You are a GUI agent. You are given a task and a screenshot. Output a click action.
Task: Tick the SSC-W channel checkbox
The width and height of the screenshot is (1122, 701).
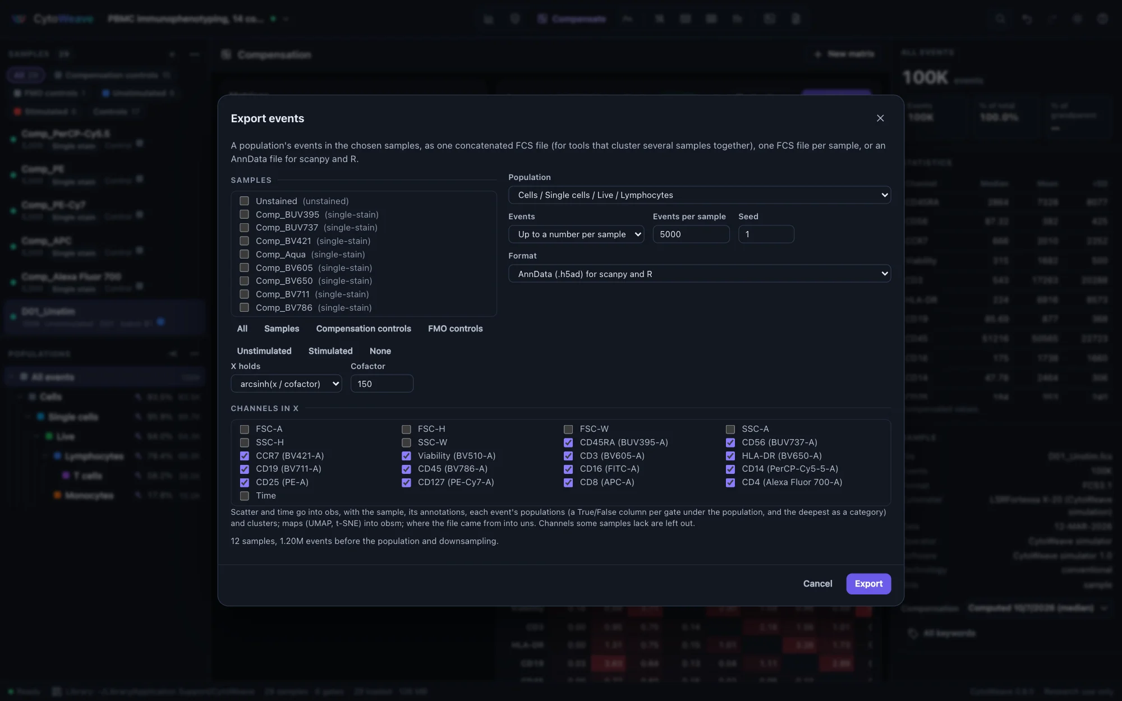(x=406, y=442)
